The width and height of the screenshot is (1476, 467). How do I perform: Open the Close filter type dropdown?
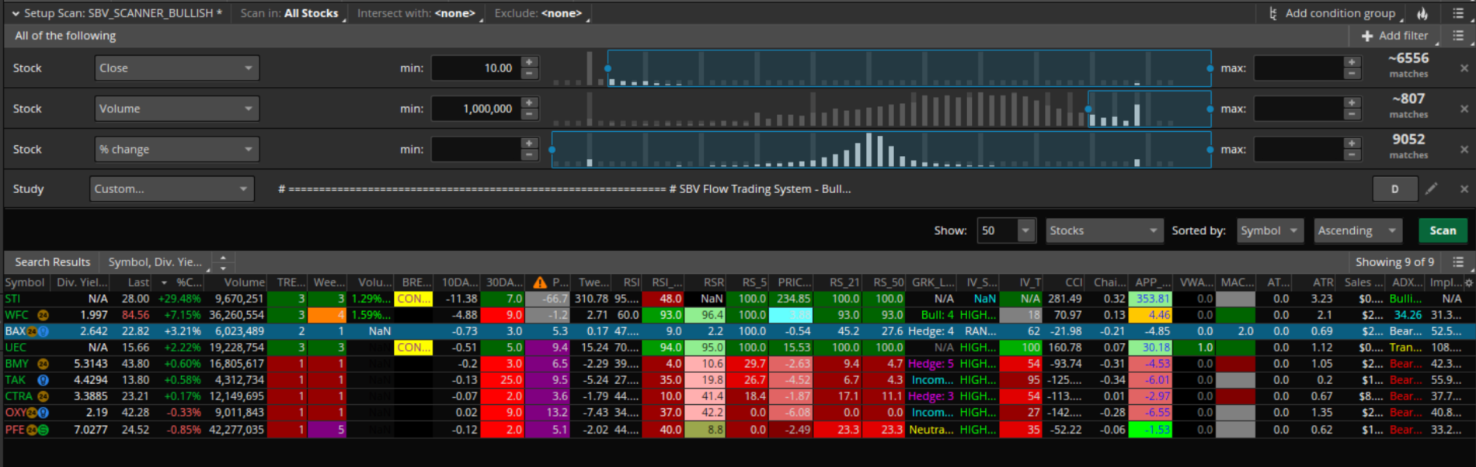click(x=176, y=68)
